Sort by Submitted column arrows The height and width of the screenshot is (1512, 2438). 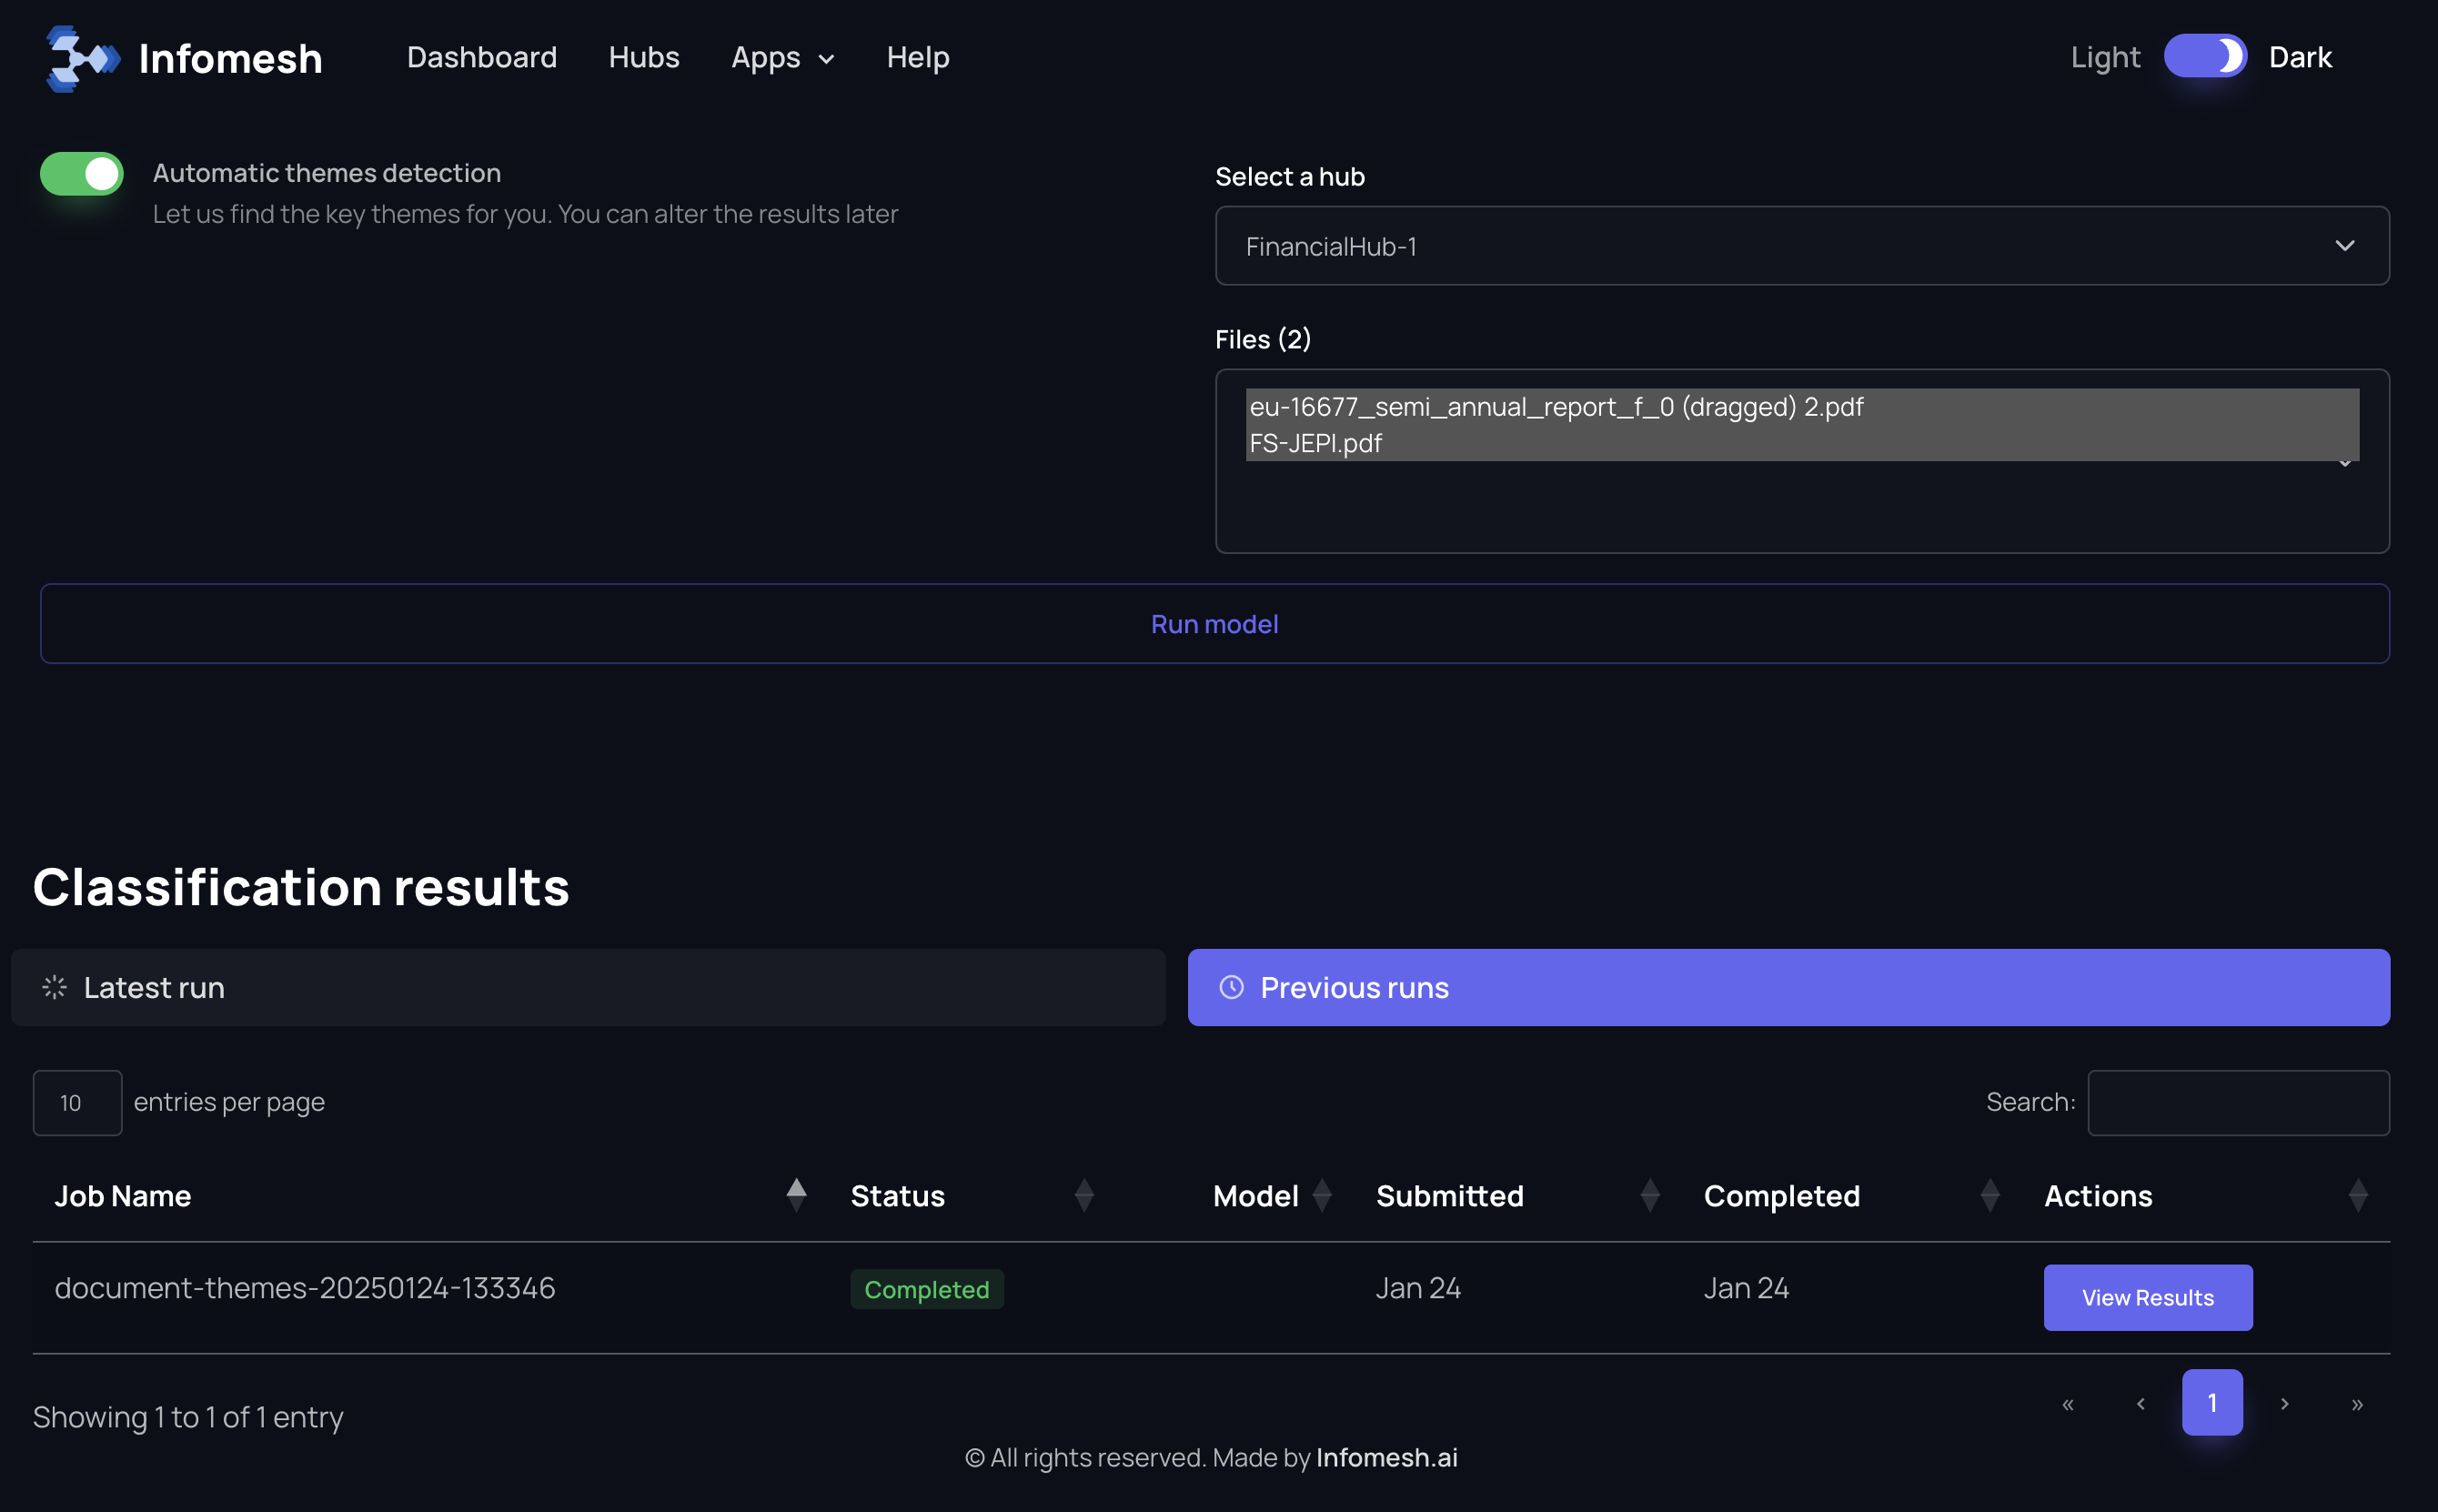[x=1650, y=1195]
